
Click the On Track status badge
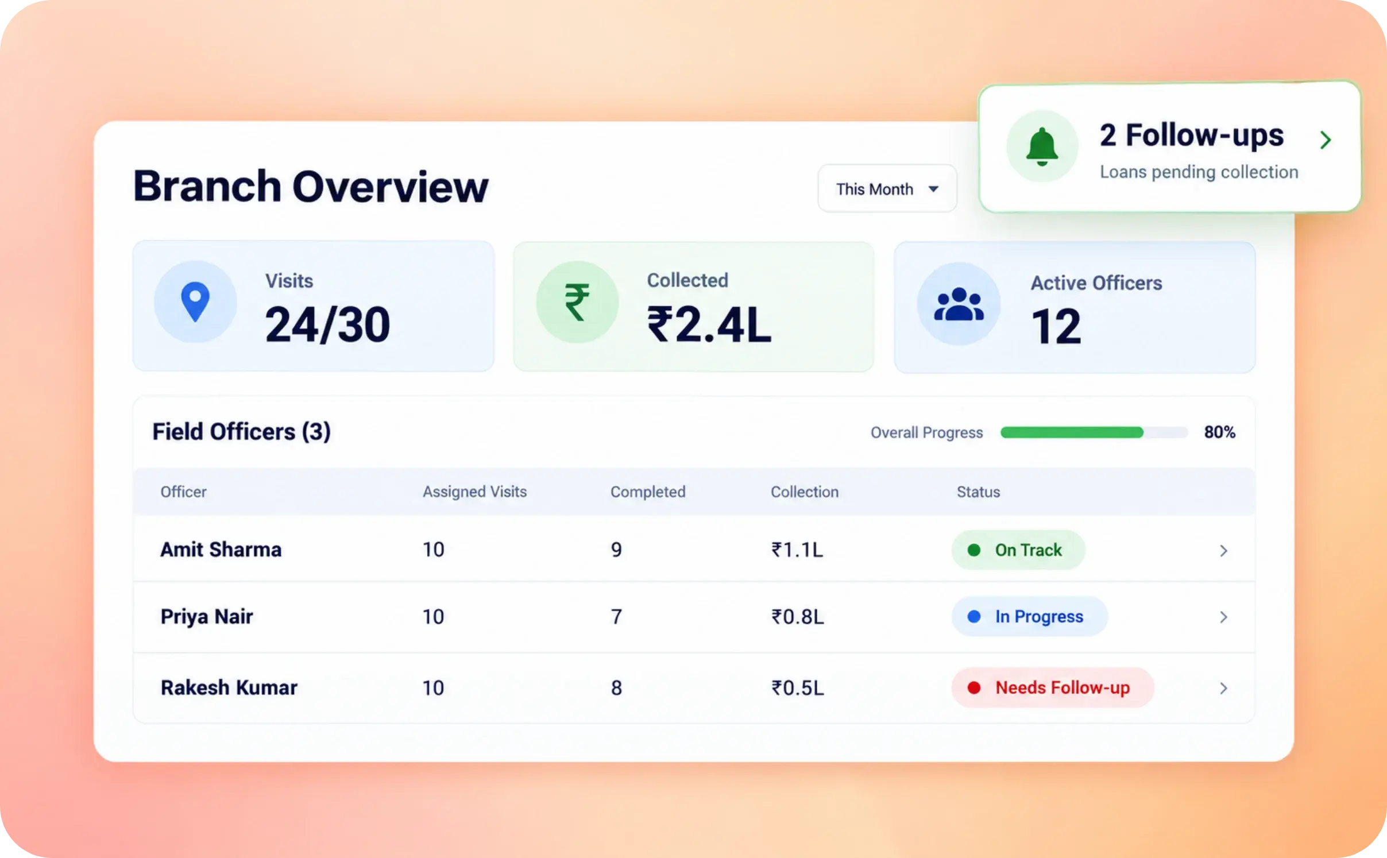(1018, 550)
